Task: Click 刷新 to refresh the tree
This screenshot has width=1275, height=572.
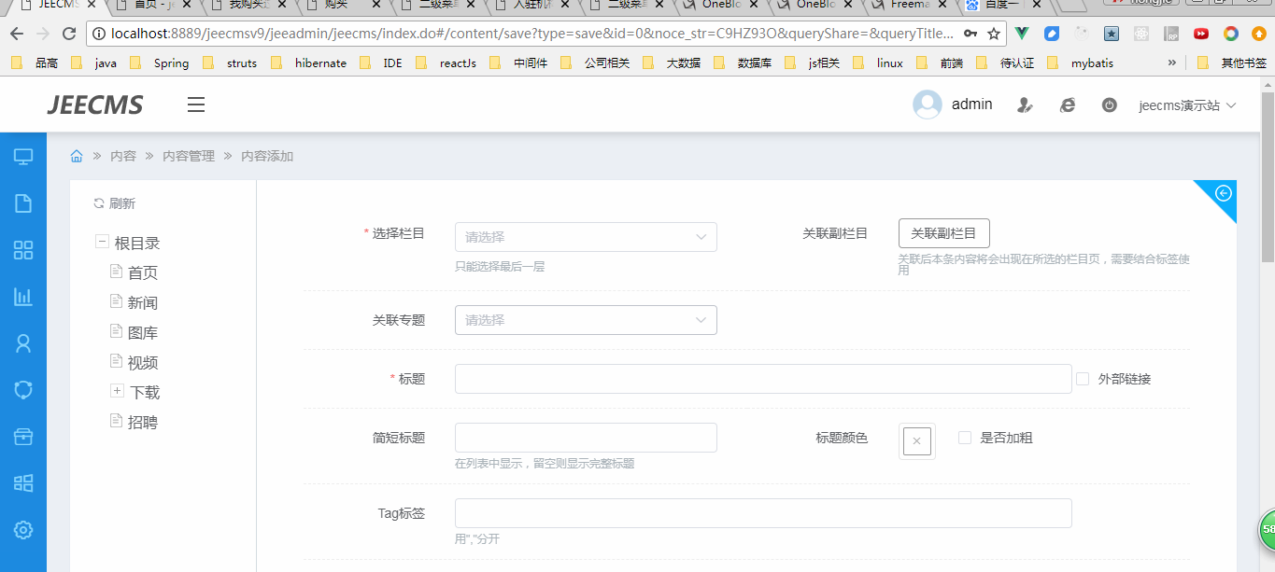Action: pos(115,203)
